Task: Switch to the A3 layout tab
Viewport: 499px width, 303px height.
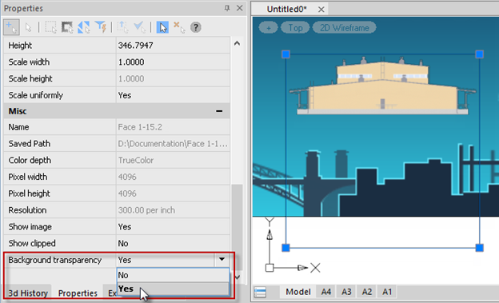Action: tap(346, 292)
